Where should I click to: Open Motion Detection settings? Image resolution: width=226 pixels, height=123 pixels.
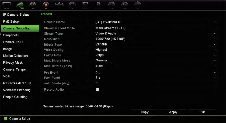point(15,56)
